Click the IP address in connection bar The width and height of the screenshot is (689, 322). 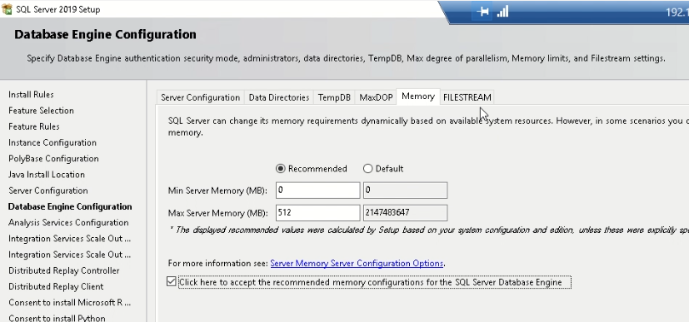pos(677,12)
